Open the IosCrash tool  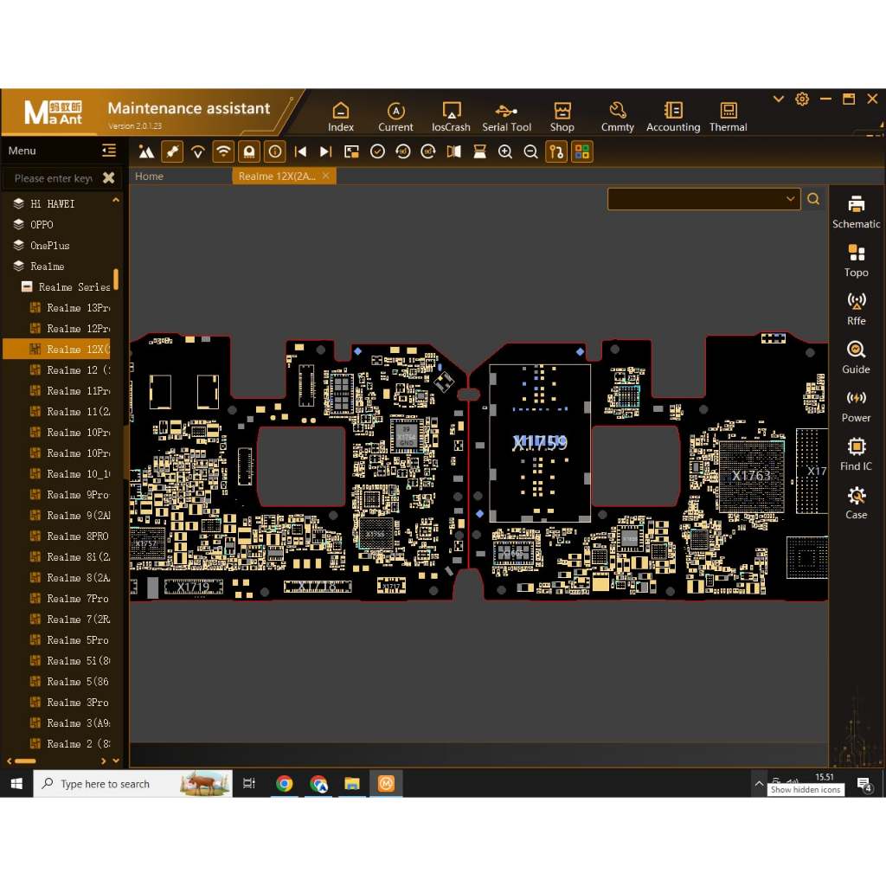[451, 113]
